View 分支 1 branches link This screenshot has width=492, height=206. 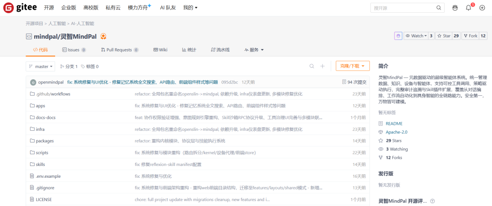point(68,66)
